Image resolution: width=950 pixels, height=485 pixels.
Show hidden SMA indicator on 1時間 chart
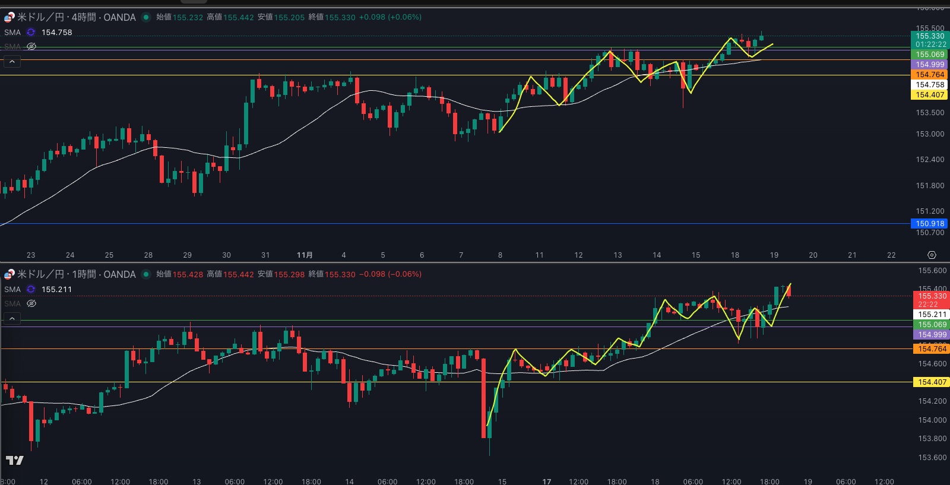click(31, 303)
